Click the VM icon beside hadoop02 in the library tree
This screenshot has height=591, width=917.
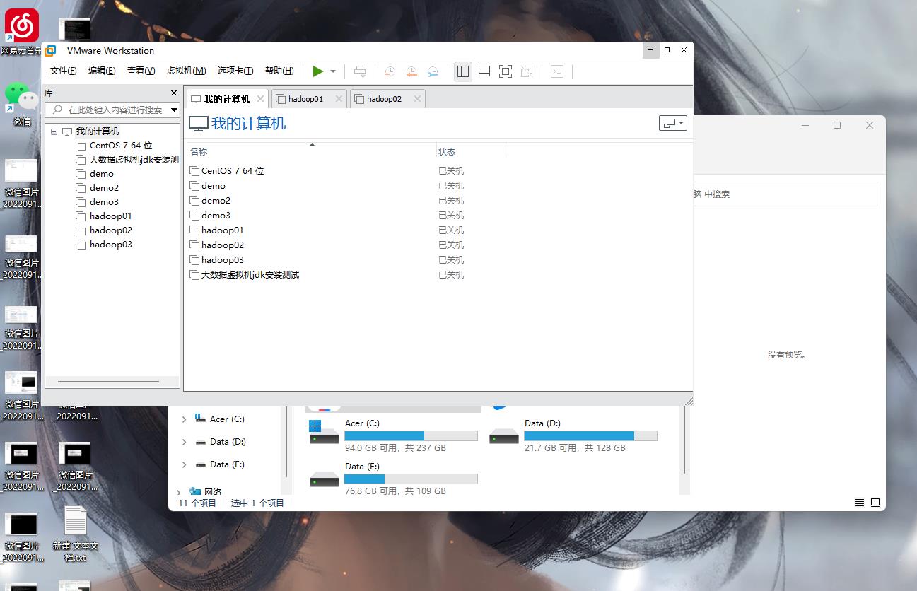[81, 230]
